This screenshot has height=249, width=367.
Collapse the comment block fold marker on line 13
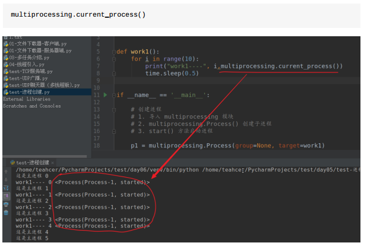pyautogui.click(x=114, y=109)
